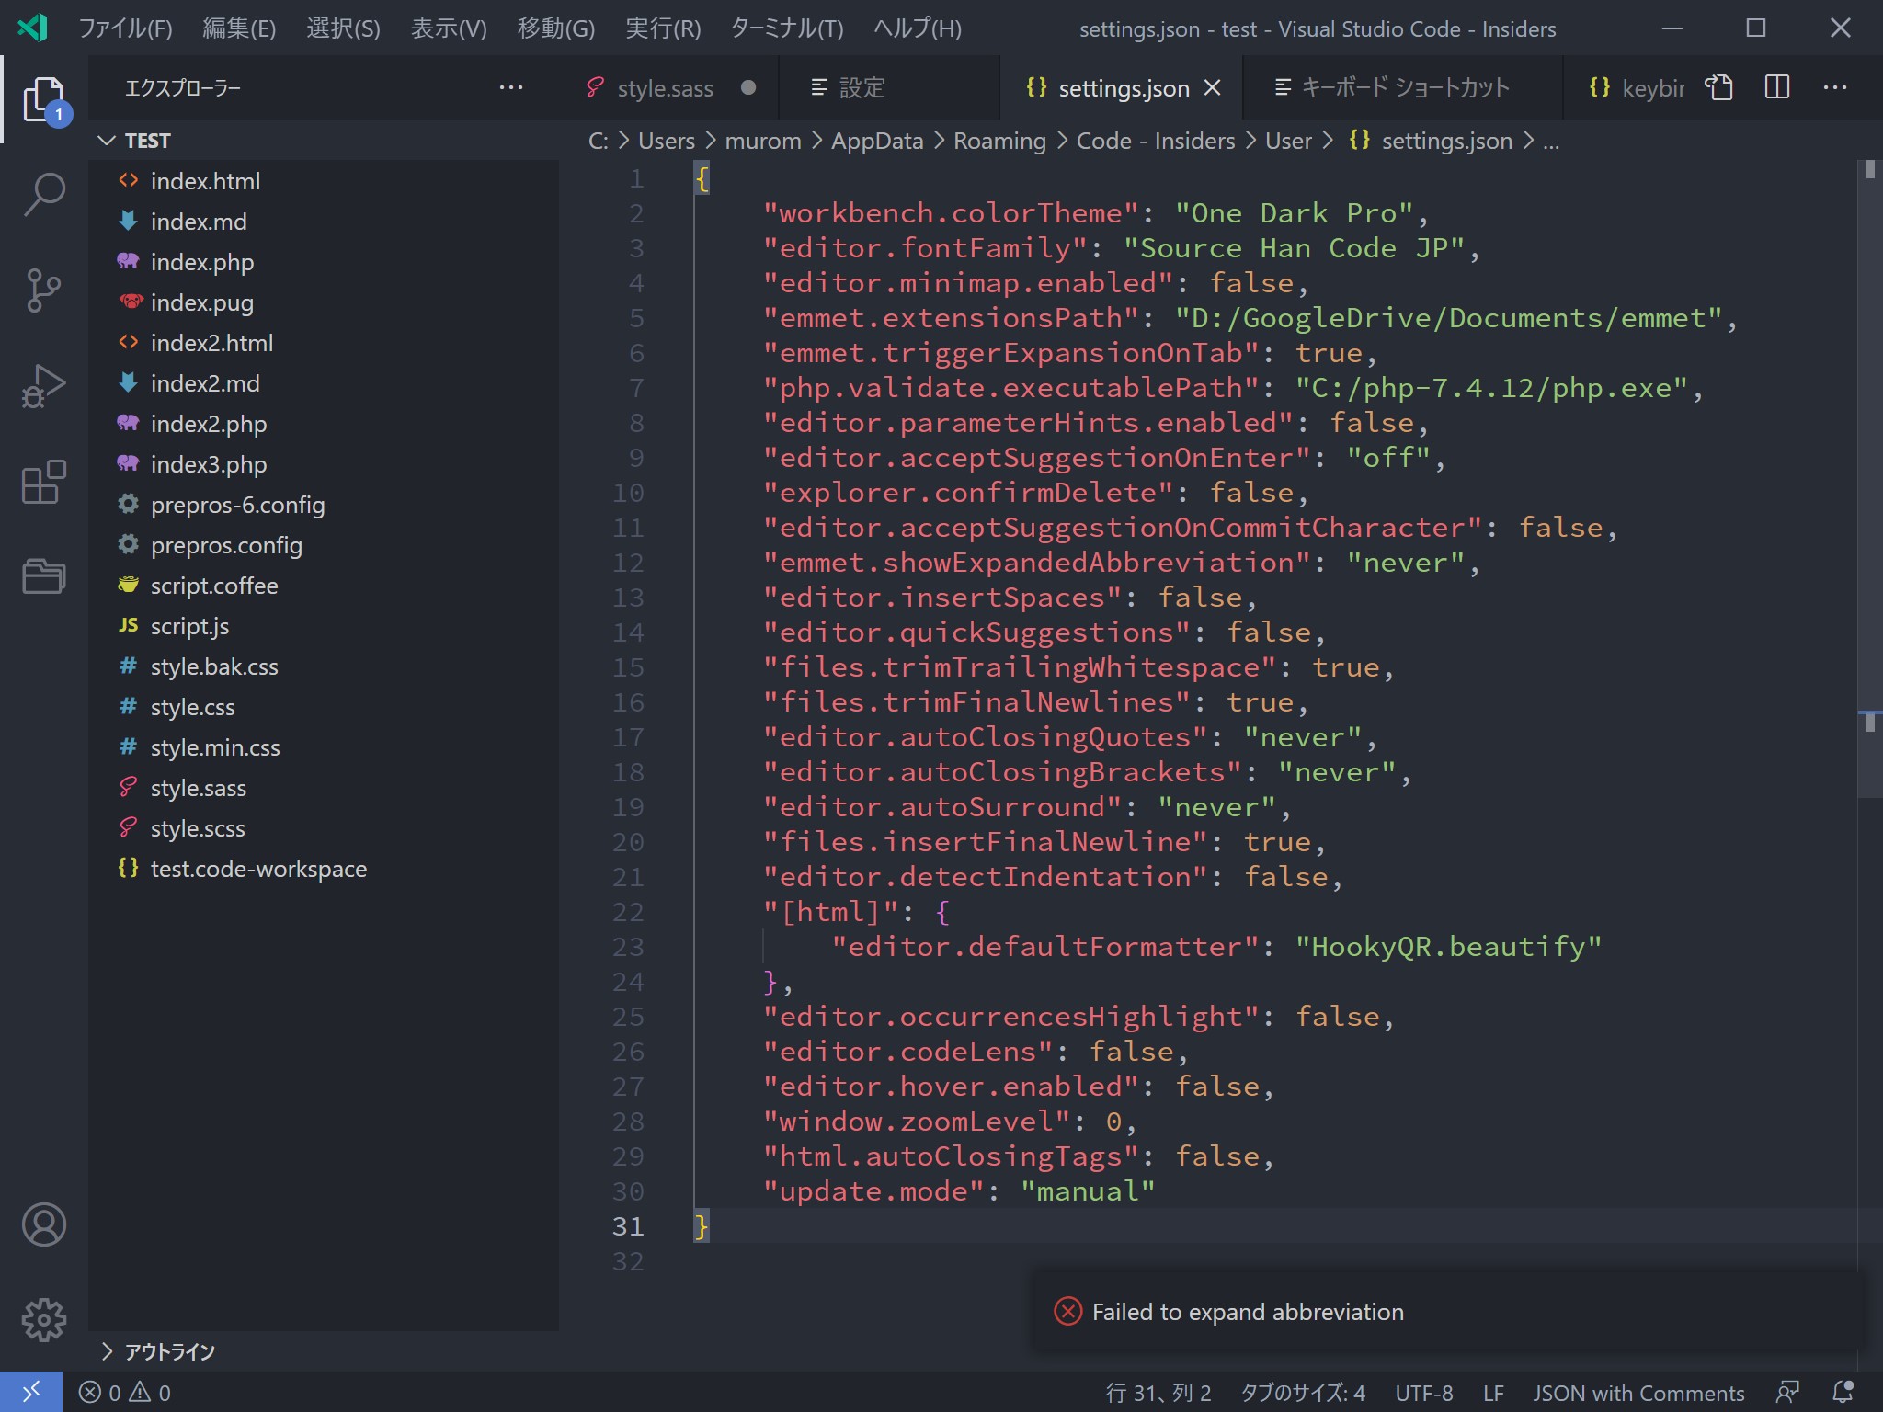Select style.scss in the file explorer
The height and width of the screenshot is (1412, 1883).
[199, 827]
